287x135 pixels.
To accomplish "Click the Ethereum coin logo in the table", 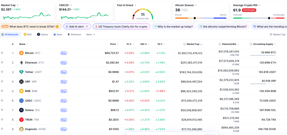I will point(21,63).
